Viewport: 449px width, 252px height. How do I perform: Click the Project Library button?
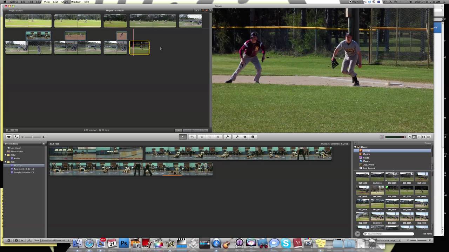click(15, 10)
